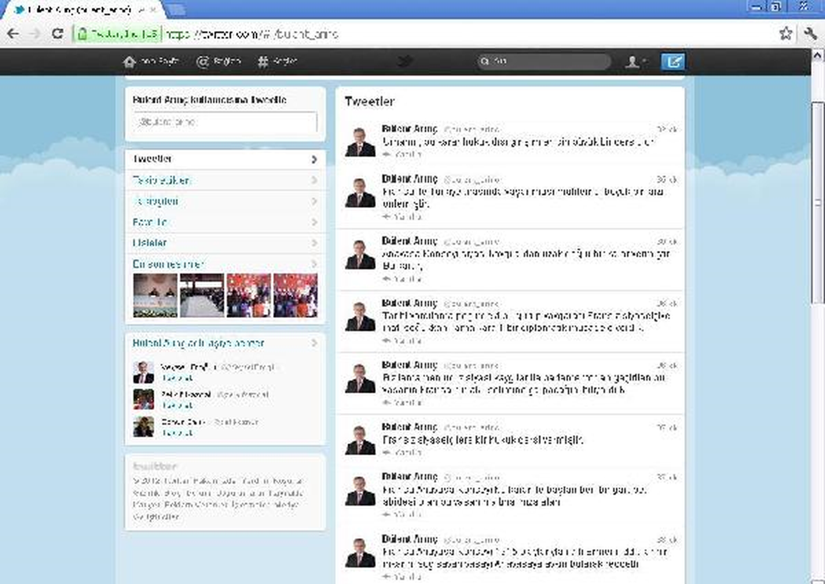Screen dimensions: 825x584
Task: Click the green secure site badge
Action: point(118,34)
